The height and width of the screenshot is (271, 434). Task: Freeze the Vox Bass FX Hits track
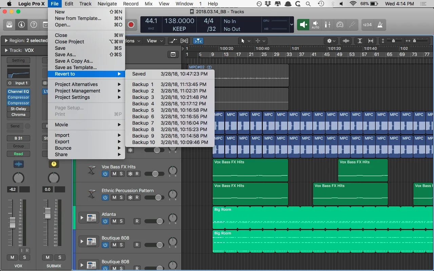click(x=130, y=174)
